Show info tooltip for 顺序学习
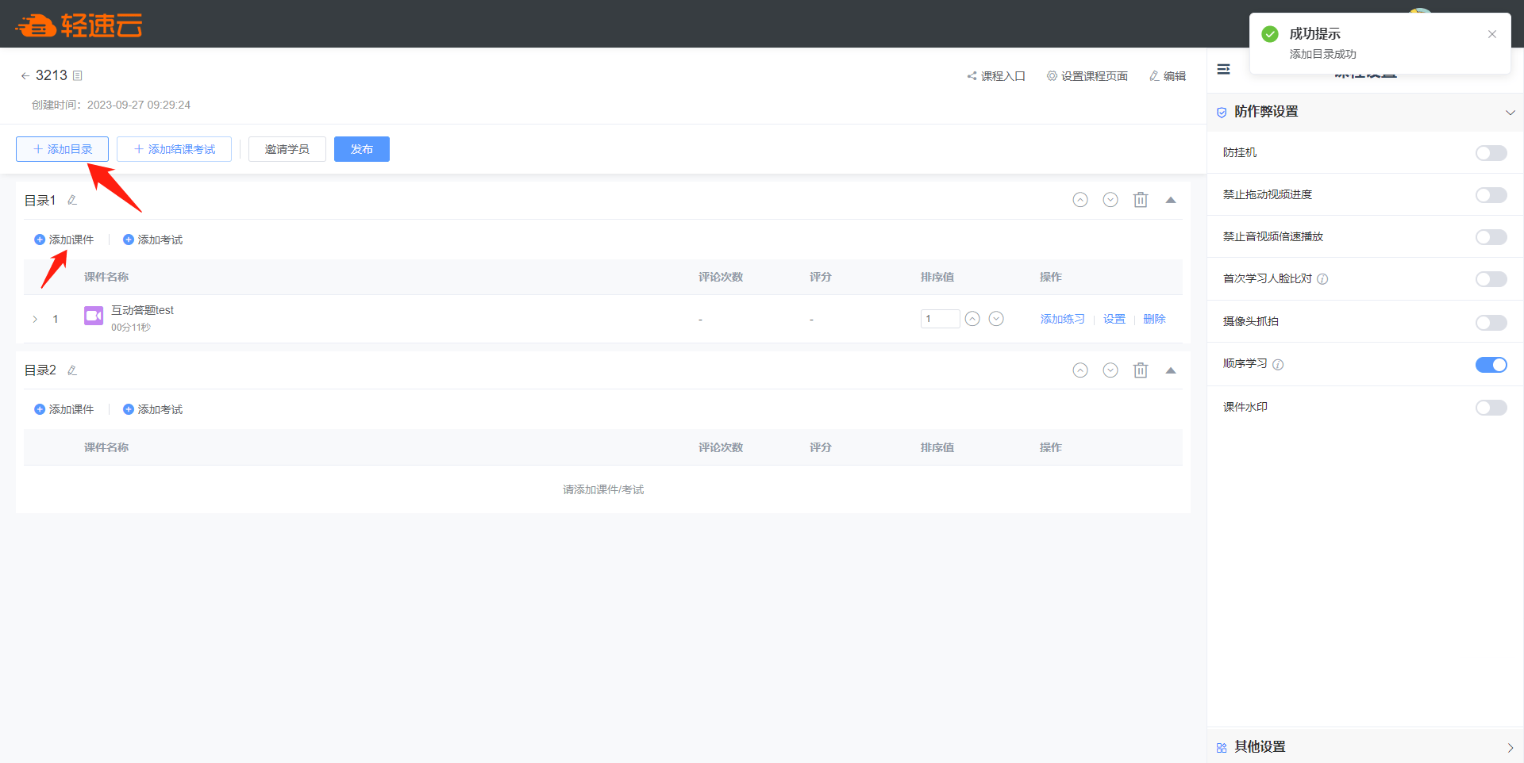Image resolution: width=1524 pixels, height=763 pixels. 1278,365
